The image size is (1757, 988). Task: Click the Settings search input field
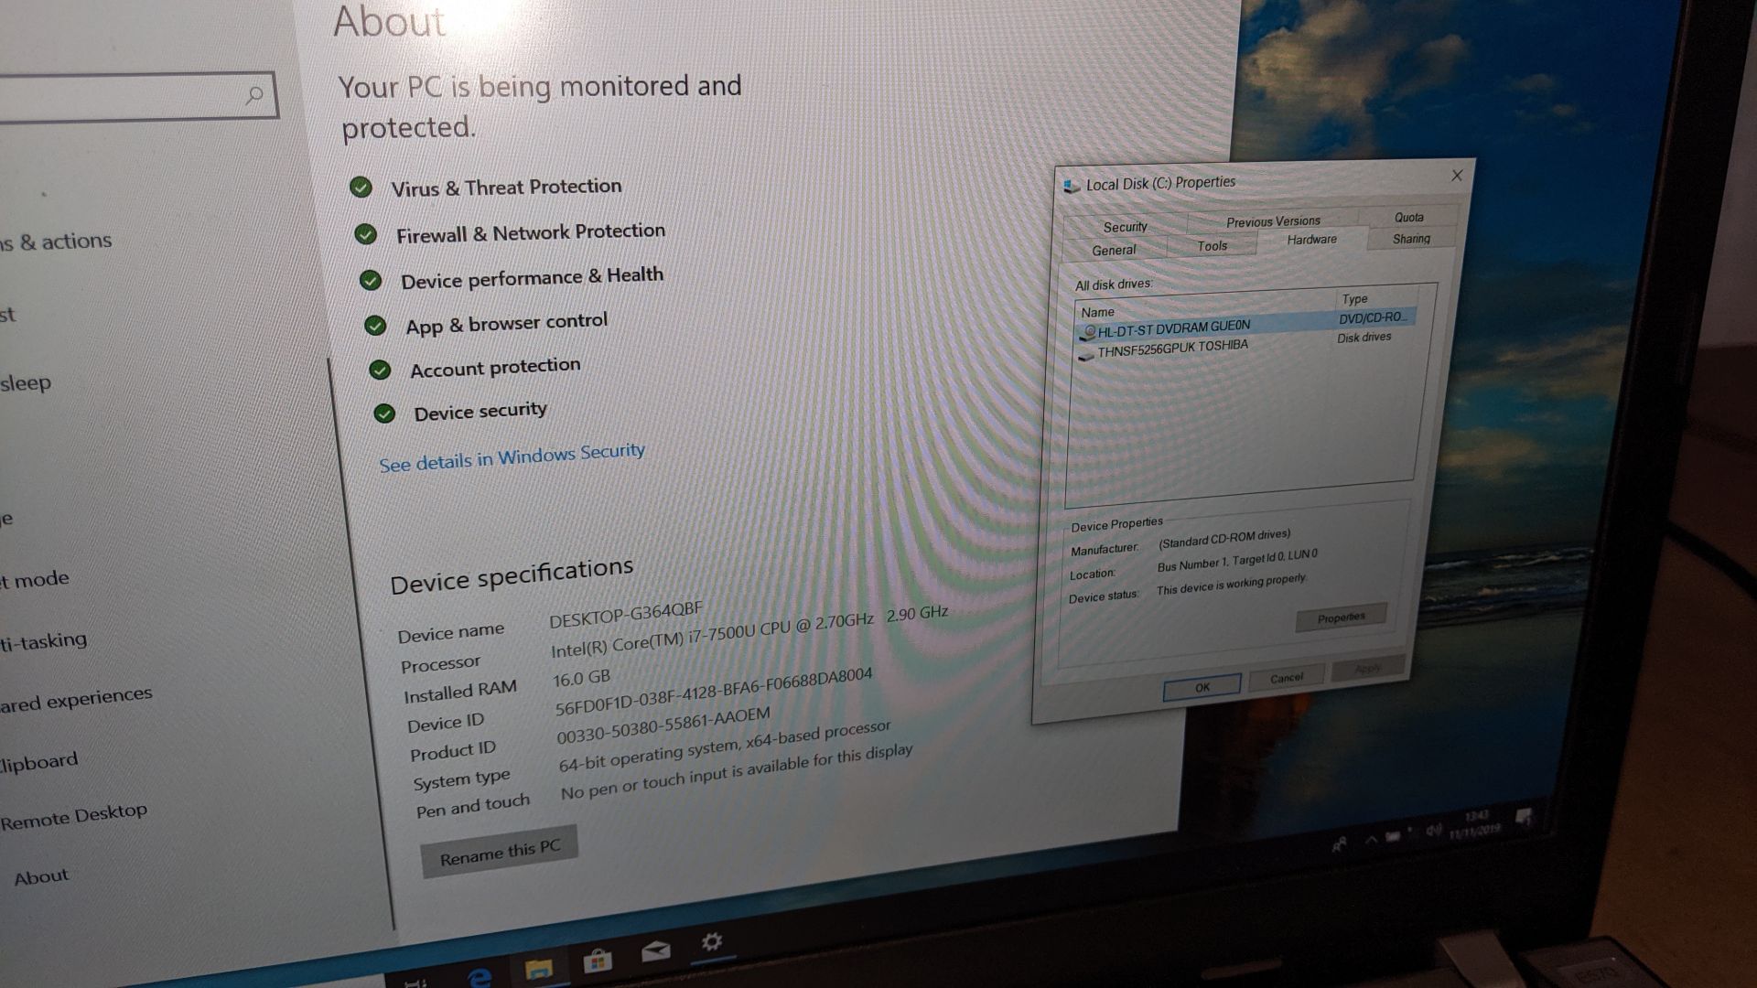click(137, 96)
